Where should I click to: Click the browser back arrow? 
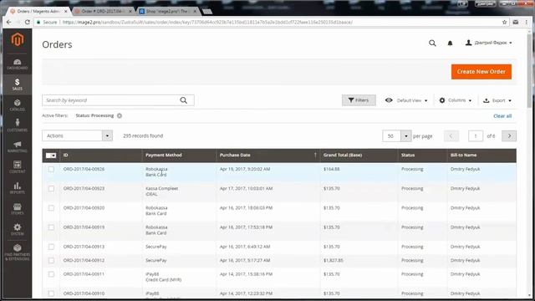[x=9, y=22]
